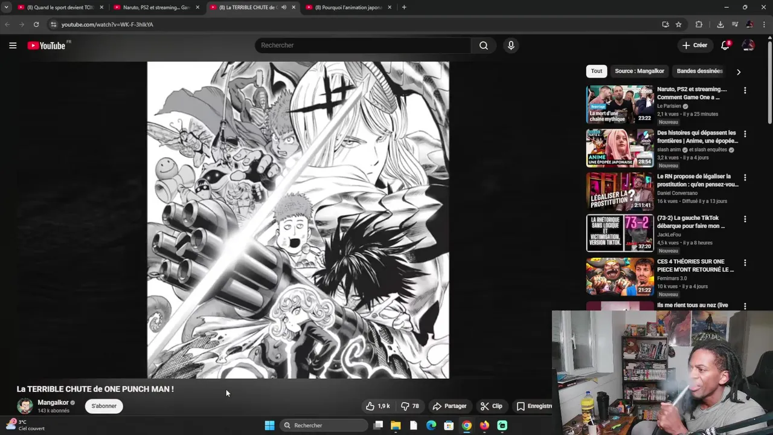Open the Femimars 3.0 channel name
The width and height of the screenshot is (773, 435).
click(x=672, y=279)
